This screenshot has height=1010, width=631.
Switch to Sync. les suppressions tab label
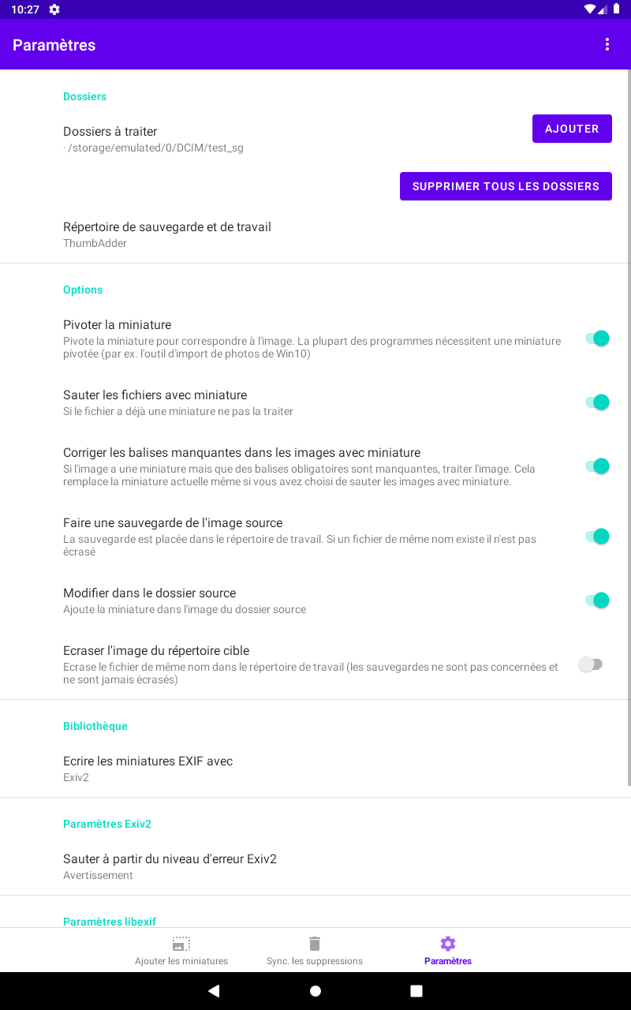click(315, 961)
